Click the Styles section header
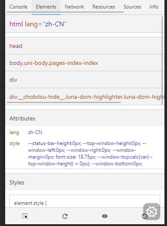The width and height of the screenshot is (167, 226). click(85, 182)
